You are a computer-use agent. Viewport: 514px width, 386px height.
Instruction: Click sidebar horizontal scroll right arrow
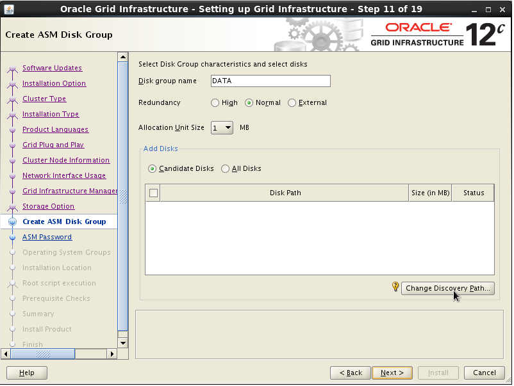click(x=112, y=354)
